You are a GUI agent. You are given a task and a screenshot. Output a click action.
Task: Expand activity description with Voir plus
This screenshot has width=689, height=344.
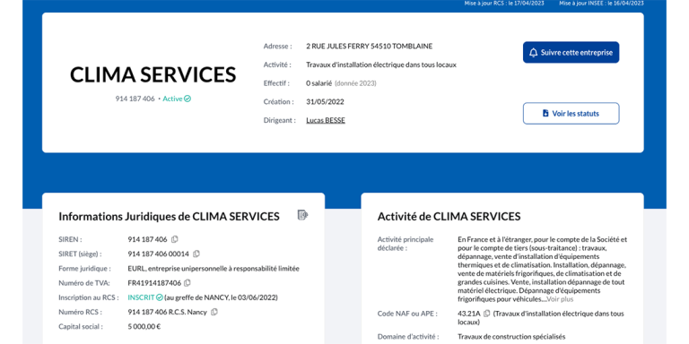pos(560,299)
